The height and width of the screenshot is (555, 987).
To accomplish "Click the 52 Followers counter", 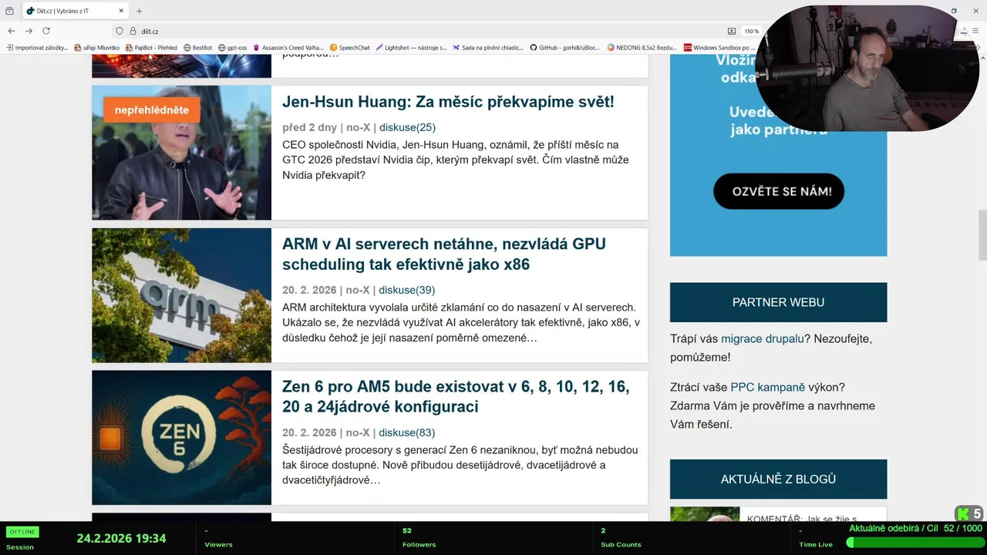I will click(x=419, y=538).
